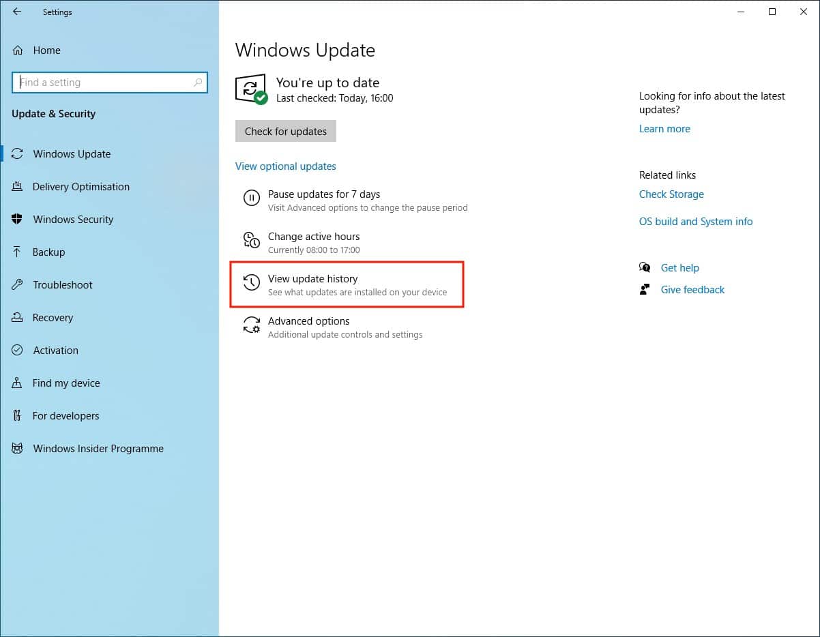The image size is (820, 637).
Task: Click the Give feedback icon
Action: [x=645, y=289]
